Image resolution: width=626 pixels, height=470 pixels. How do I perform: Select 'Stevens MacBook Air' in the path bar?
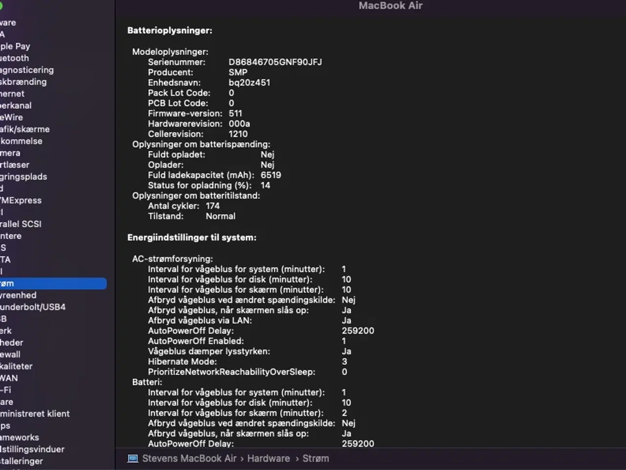click(x=189, y=459)
